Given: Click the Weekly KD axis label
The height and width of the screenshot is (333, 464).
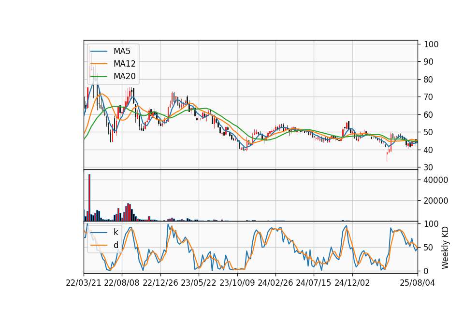Looking at the screenshot, I should (445, 248).
